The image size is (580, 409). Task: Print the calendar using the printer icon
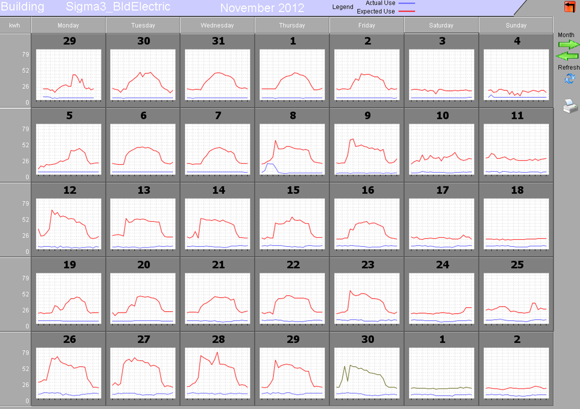tap(570, 106)
